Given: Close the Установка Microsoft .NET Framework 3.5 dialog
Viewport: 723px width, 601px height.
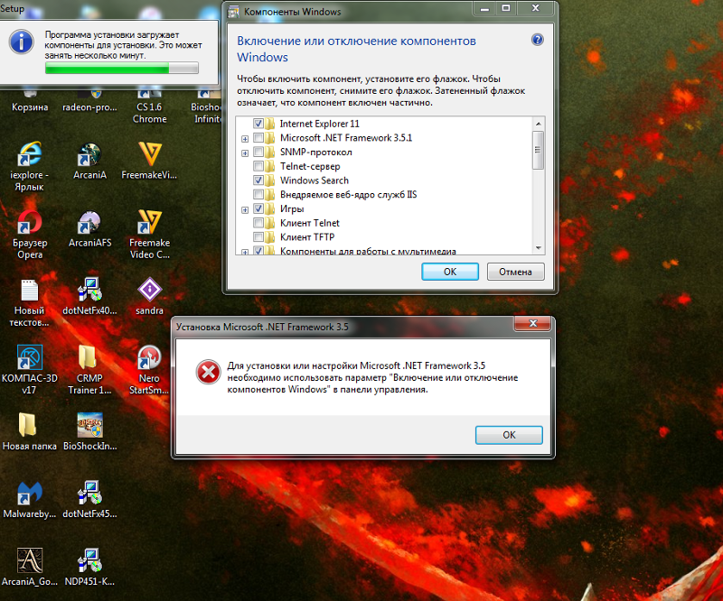Looking at the screenshot, I should tap(532, 323).
